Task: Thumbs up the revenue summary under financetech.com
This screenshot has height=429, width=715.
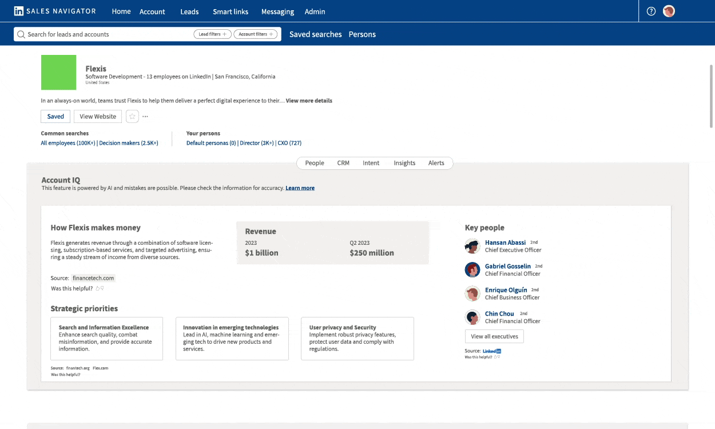Action: (98, 289)
